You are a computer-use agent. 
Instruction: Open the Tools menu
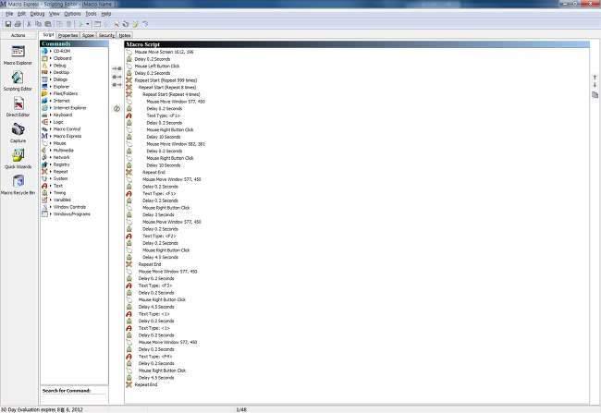click(91, 14)
